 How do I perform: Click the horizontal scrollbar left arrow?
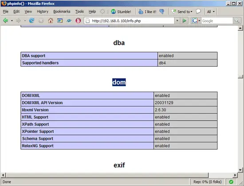[x=3, y=175]
